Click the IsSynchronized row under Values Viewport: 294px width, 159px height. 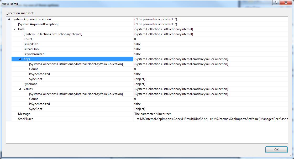(x=147, y=104)
